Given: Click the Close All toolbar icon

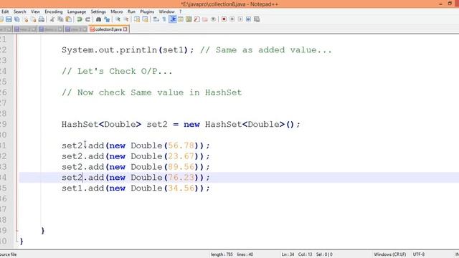Looking at the screenshot, I should [34, 19].
